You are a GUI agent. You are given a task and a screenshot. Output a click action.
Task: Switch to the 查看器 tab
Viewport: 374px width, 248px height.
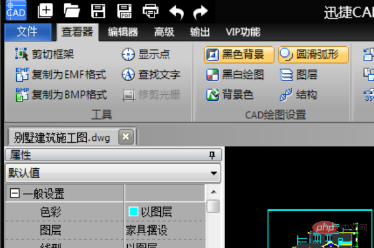pyautogui.click(x=77, y=32)
